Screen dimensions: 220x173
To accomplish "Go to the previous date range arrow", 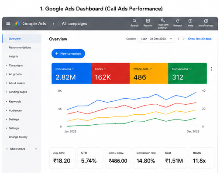I will click(178, 39).
